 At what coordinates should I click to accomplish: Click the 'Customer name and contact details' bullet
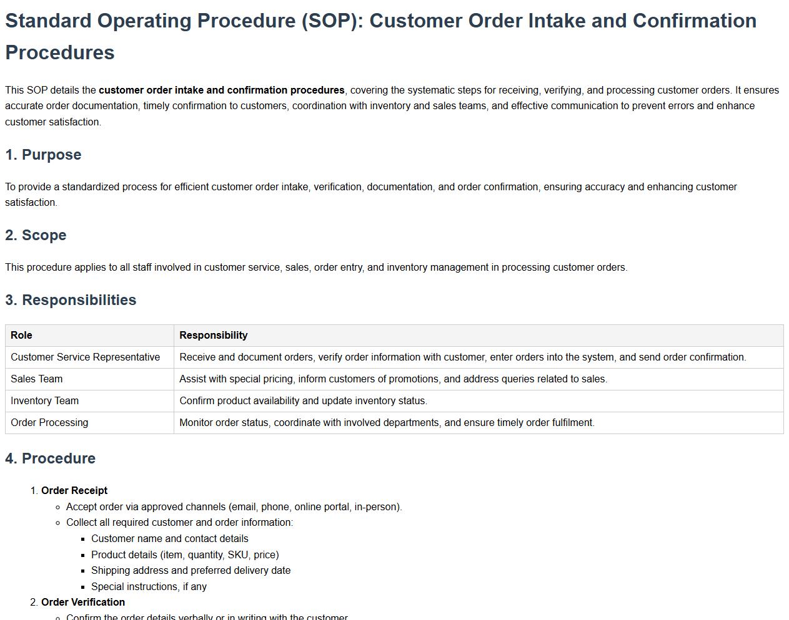click(169, 539)
